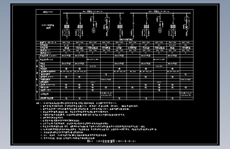Select the '电压表' row label

pyautogui.click(x=43, y=66)
